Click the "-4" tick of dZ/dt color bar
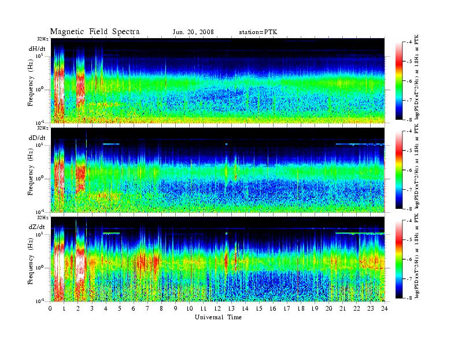 click(x=409, y=220)
